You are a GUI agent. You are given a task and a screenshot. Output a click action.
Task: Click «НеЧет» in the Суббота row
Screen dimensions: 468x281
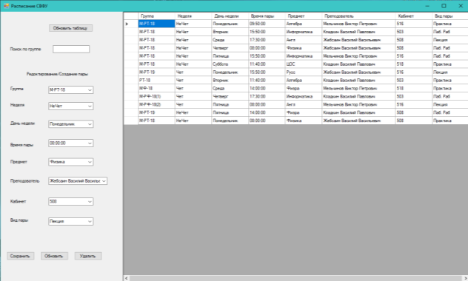coord(193,64)
